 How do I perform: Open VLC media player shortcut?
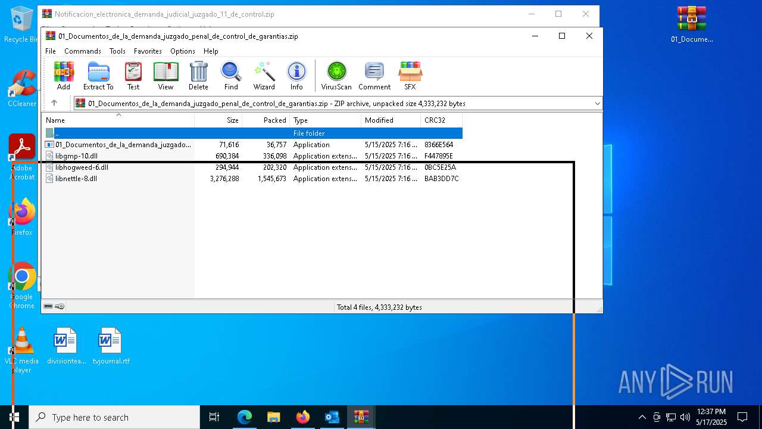point(22,350)
